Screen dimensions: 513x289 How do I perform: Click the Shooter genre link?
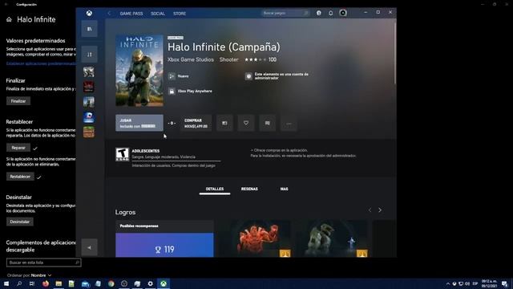tap(228, 59)
